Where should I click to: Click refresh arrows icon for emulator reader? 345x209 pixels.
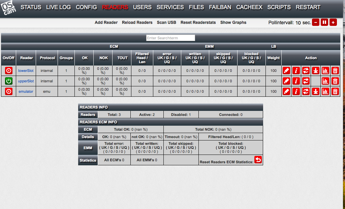click(x=306, y=91)
